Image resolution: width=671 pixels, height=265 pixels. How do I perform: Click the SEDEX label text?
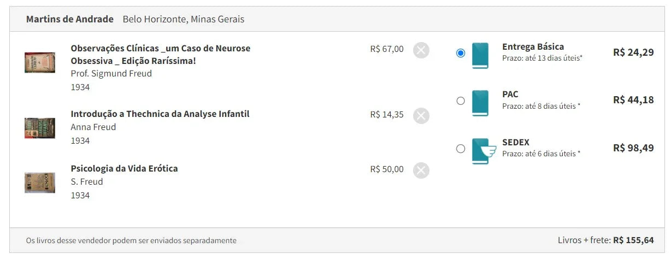point(516,142)
